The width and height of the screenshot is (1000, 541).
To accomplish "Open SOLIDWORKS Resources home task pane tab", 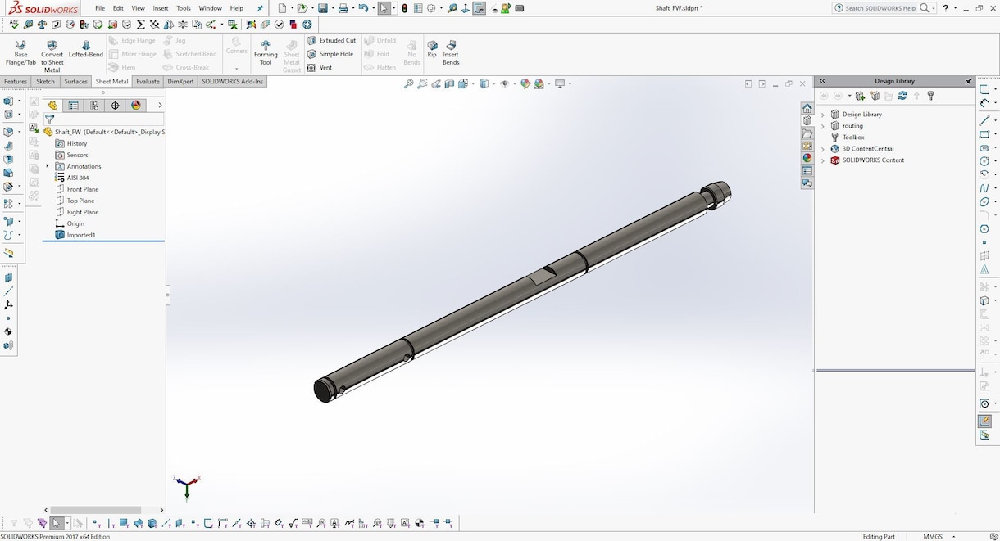I will 807,108.
